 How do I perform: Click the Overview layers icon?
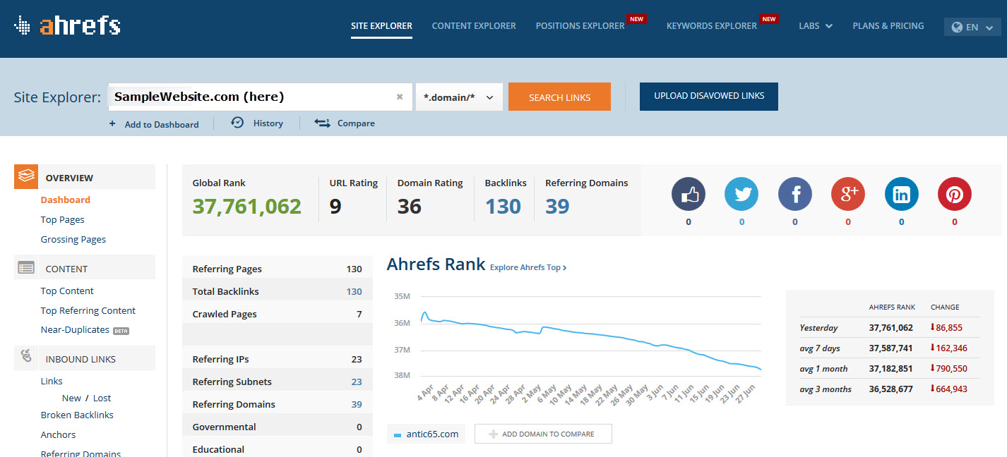(x=26, y=176)
